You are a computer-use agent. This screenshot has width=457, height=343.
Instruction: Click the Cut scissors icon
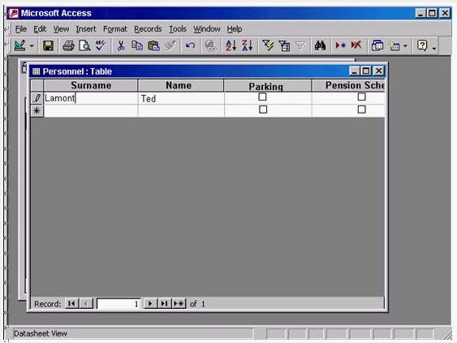[x=121, y=45]
